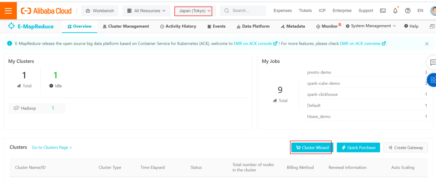
Task: Click the total clusters count under My Clusters
Action: coord(24,75)
